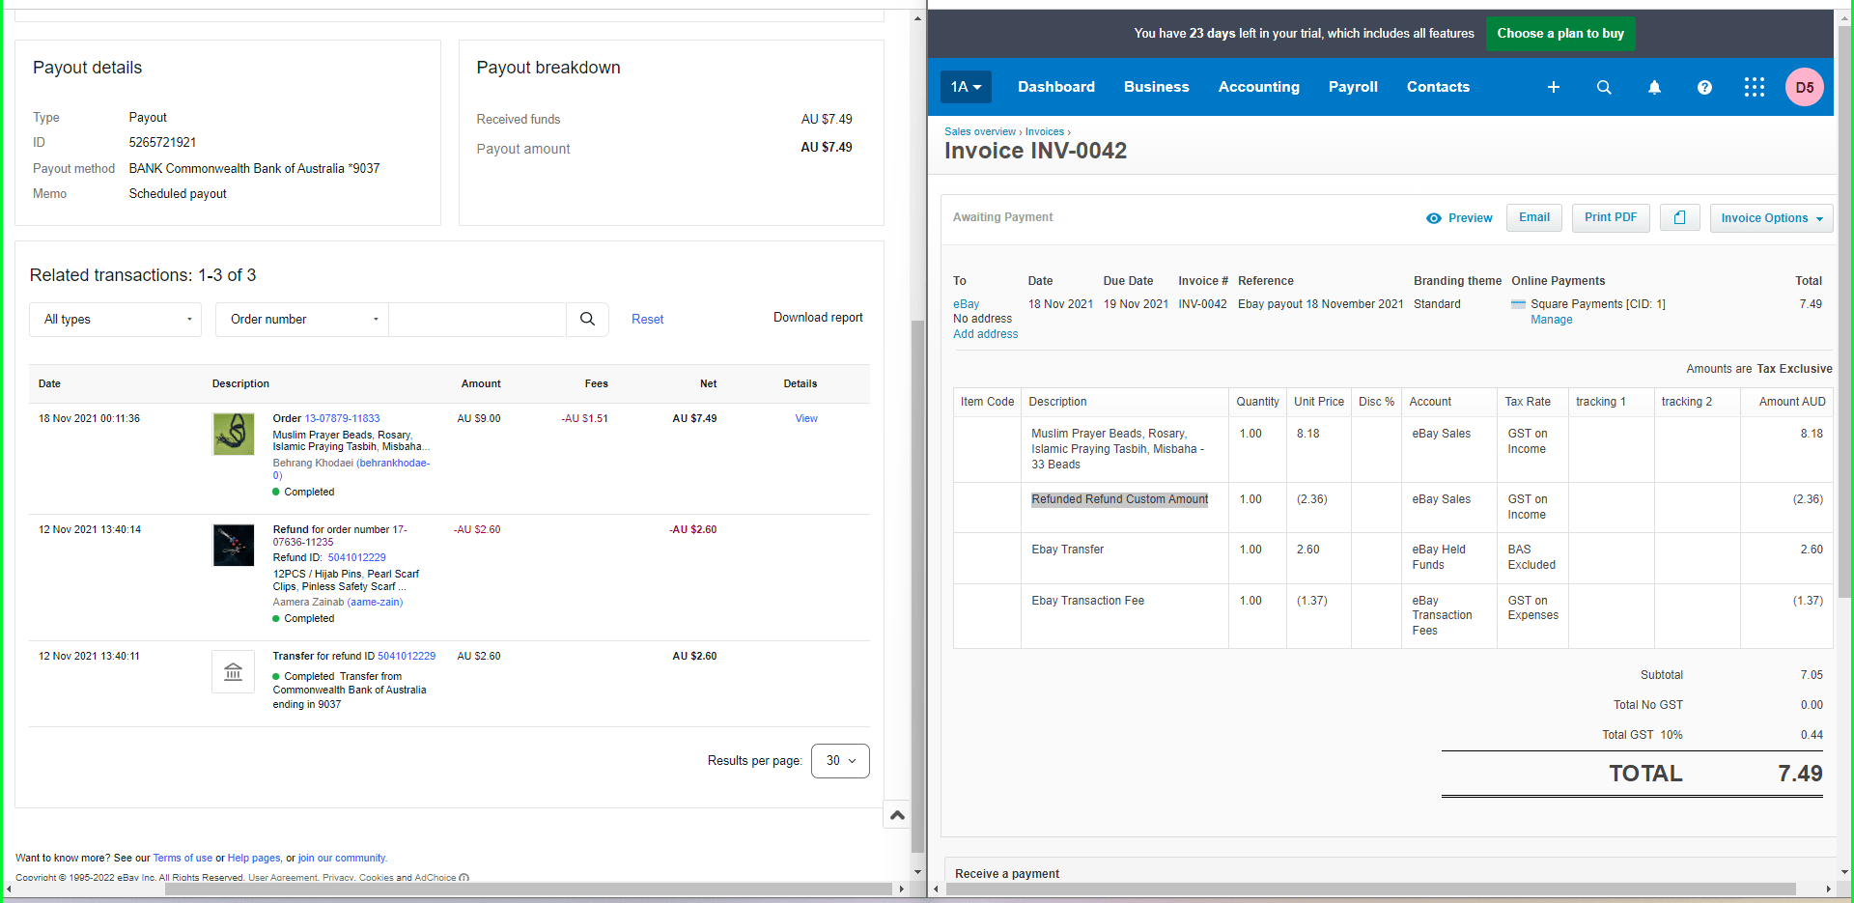Viewport: 1854px width, 903px height.
Task: Click the copy invoice icon button
Action: 1679,218
